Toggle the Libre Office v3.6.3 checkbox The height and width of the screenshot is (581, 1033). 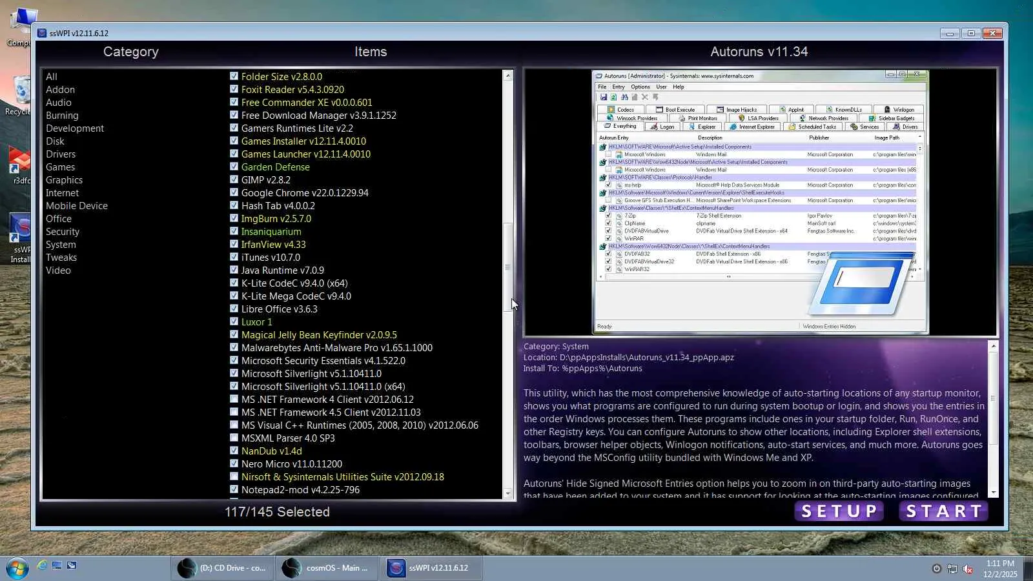(x=234, y=309)
